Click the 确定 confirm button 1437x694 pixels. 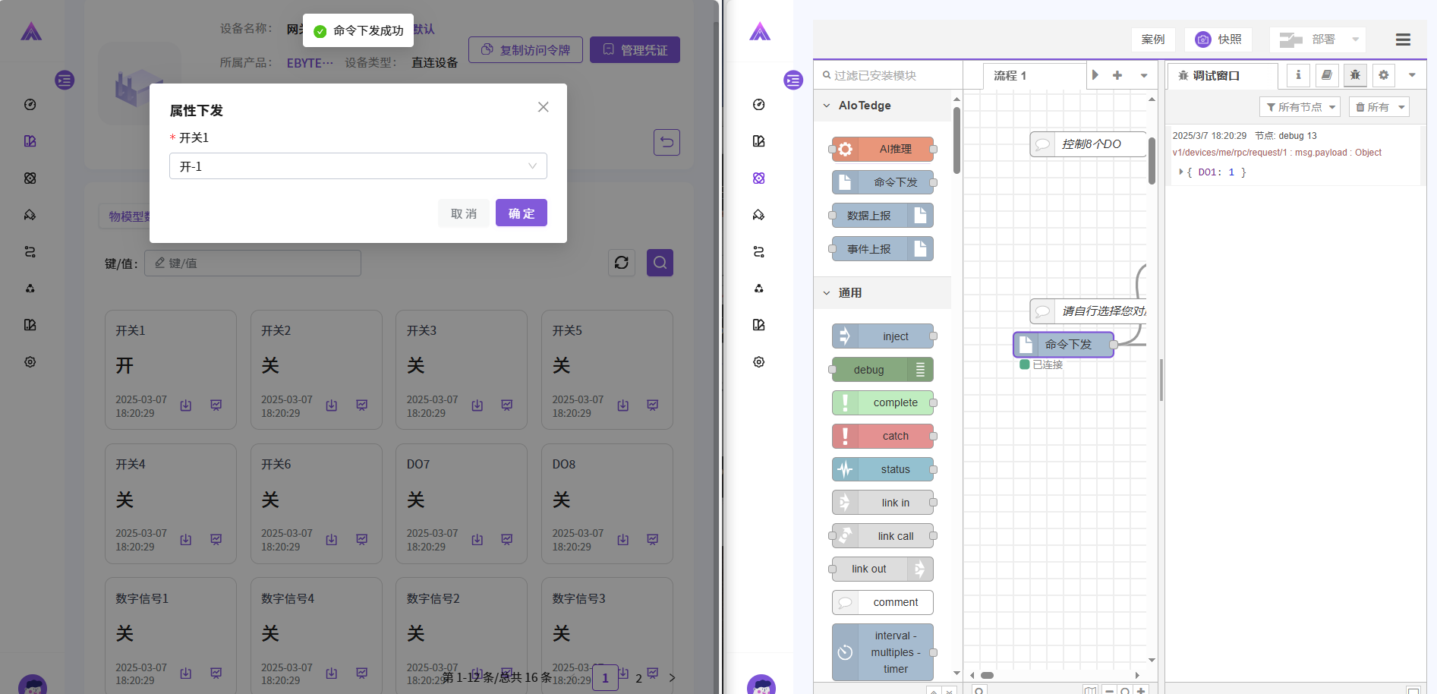coord(521,213)
